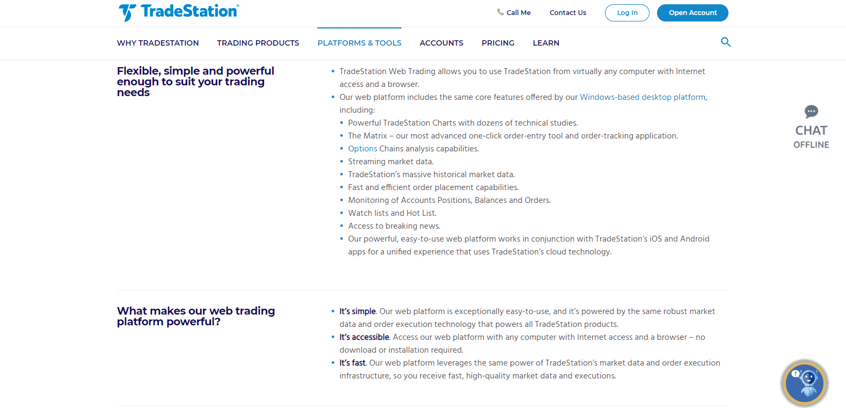
Task: Open the site search magnifier
Action: 725,42
